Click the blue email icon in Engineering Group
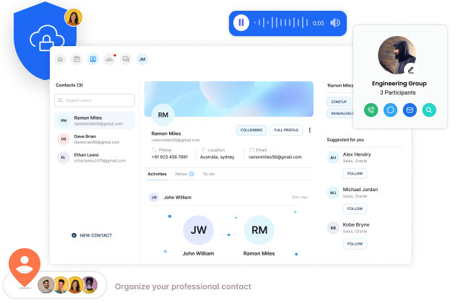458x303 pixels. click(410, 110)
